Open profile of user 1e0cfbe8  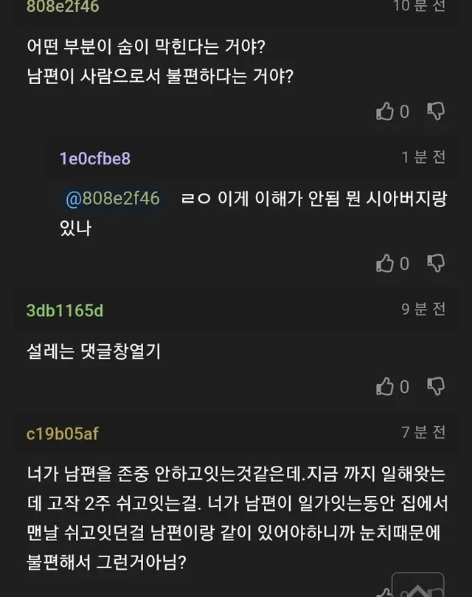95,158
